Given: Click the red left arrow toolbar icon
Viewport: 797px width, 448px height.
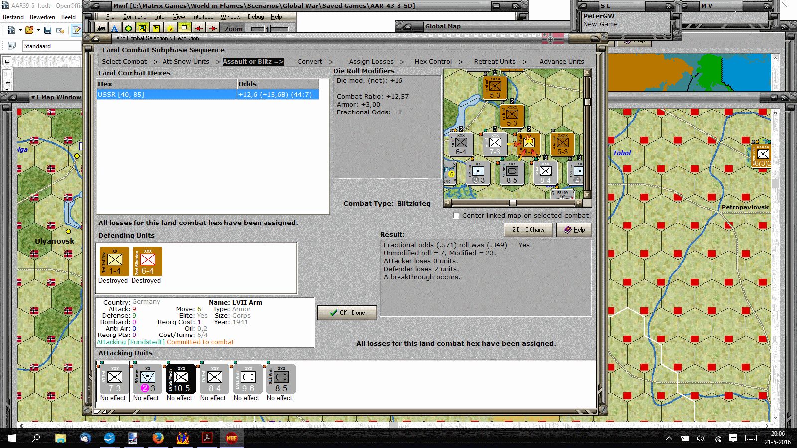Looking at the screenshot, I should (x=199, y=29).
